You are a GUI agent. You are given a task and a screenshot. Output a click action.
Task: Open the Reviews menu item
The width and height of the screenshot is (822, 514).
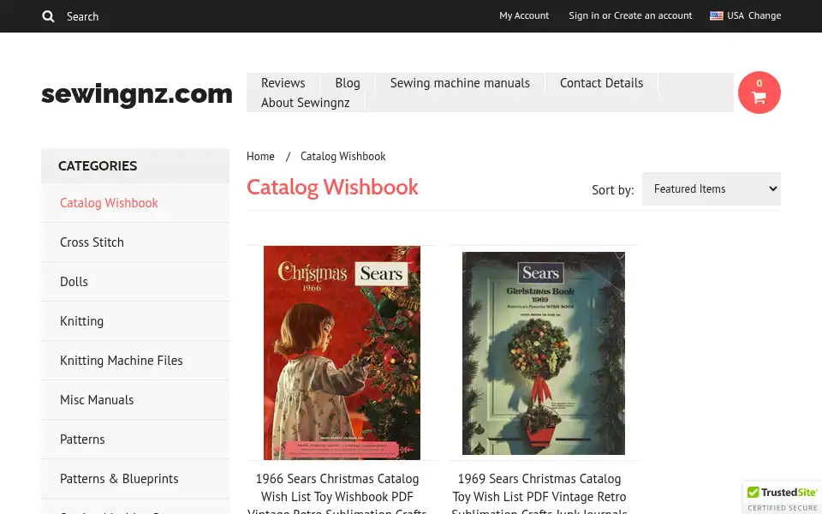[x=283, y=83]
